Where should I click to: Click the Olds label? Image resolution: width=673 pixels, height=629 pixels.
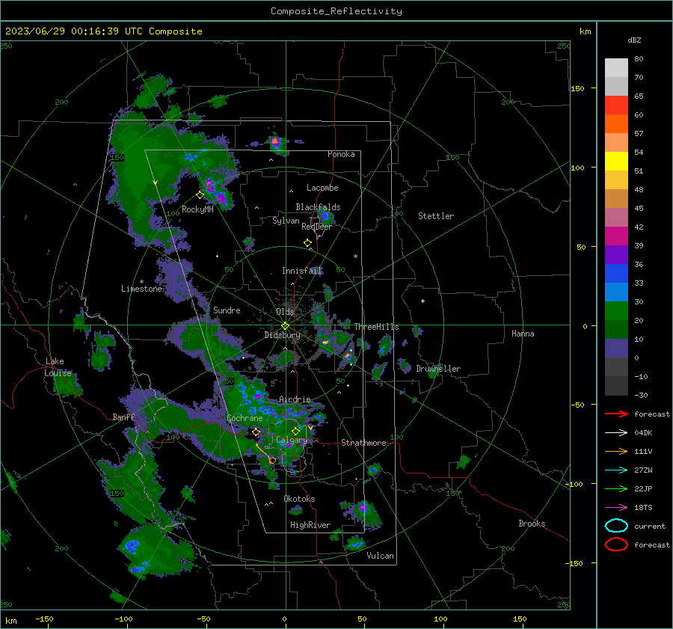click(285, 312)
